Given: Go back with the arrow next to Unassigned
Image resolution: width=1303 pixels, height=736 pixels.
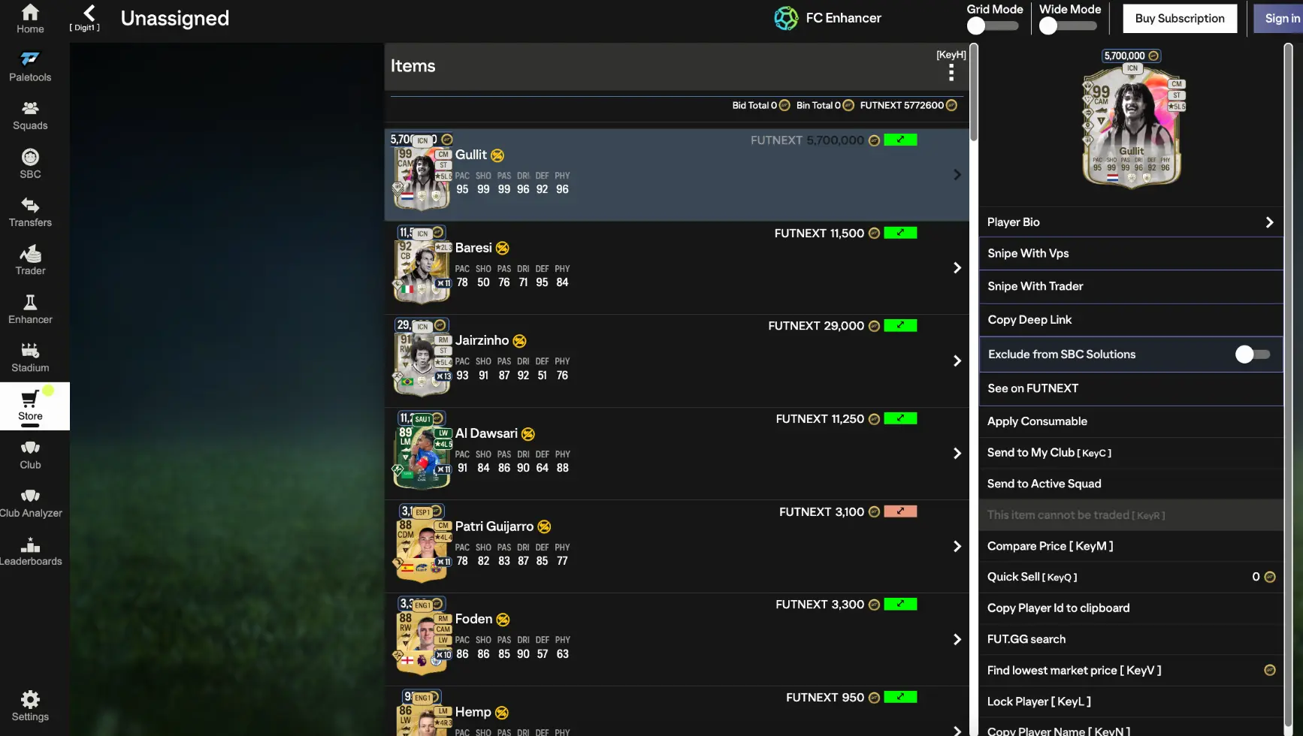Looking at the screenshot, I should pyautogui.click(x=89, y=12).
